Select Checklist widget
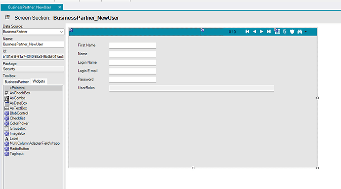 tap(17, 118)
